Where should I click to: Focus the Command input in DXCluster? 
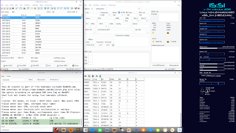[x=25, y=130]
